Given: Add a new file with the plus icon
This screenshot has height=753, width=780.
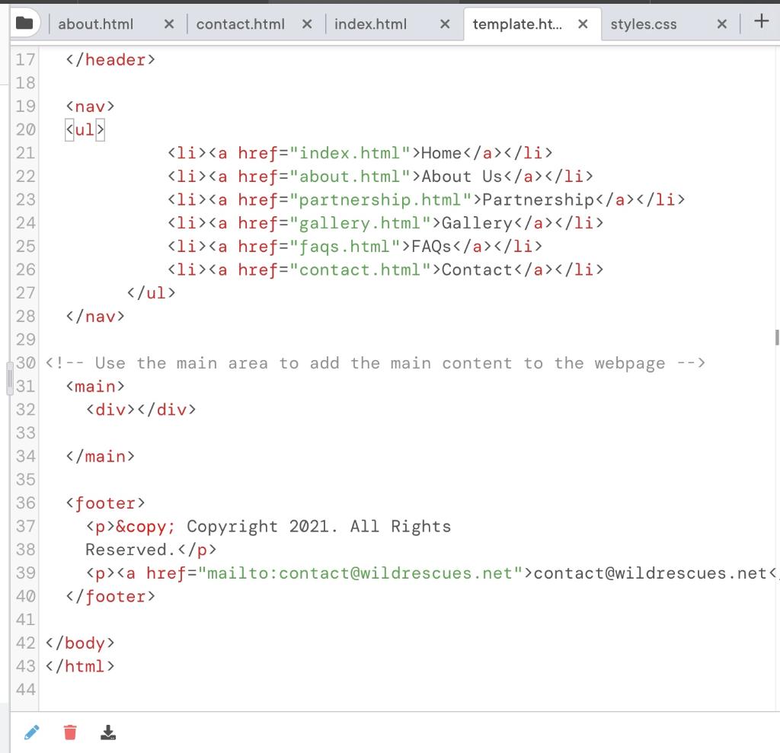Looking at the screenshot, I should coord(761,22).
